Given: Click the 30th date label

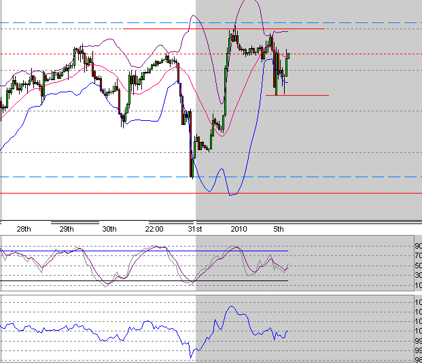Looking at the screenshot, I should coord(109,230).
